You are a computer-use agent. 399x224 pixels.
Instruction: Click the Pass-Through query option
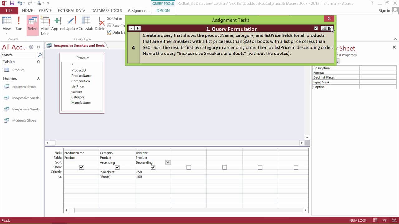click(116, 26)
